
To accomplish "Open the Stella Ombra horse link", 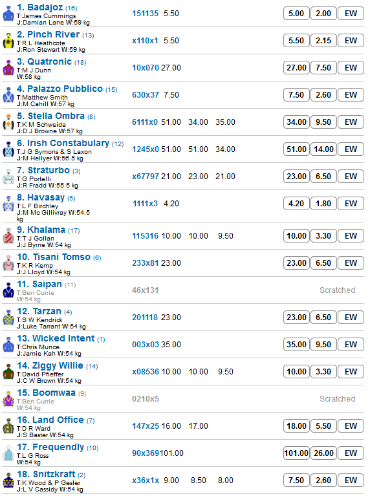I will pos(56,116).
